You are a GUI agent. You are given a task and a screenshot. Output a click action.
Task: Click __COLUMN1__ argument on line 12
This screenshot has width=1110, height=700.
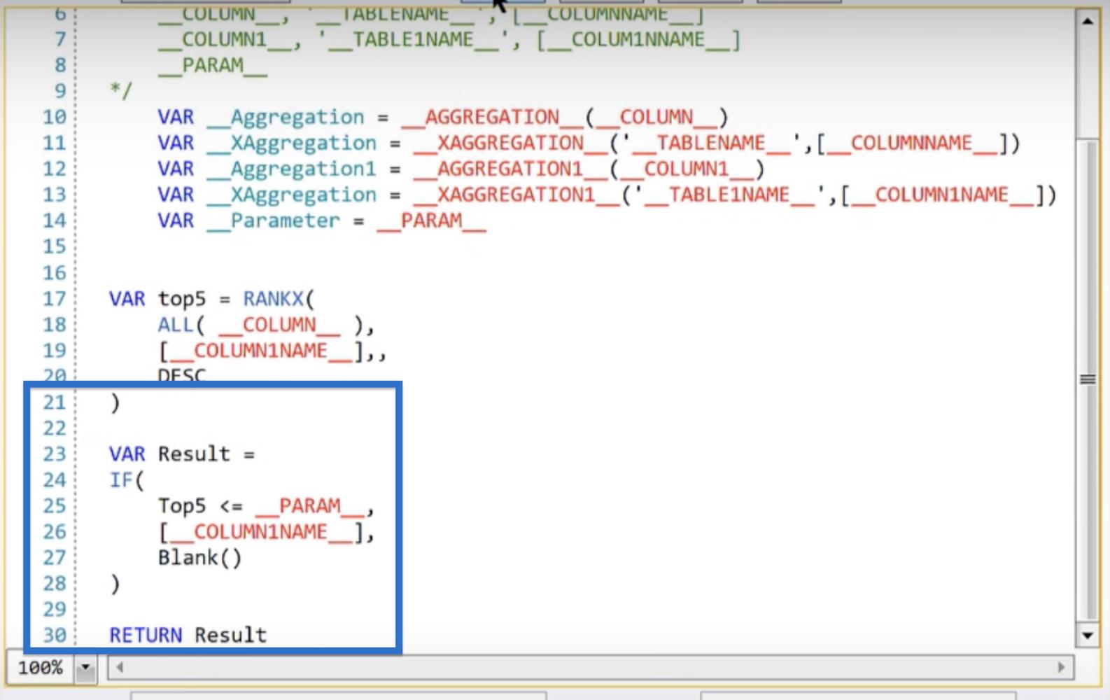[x=686, y=169]
